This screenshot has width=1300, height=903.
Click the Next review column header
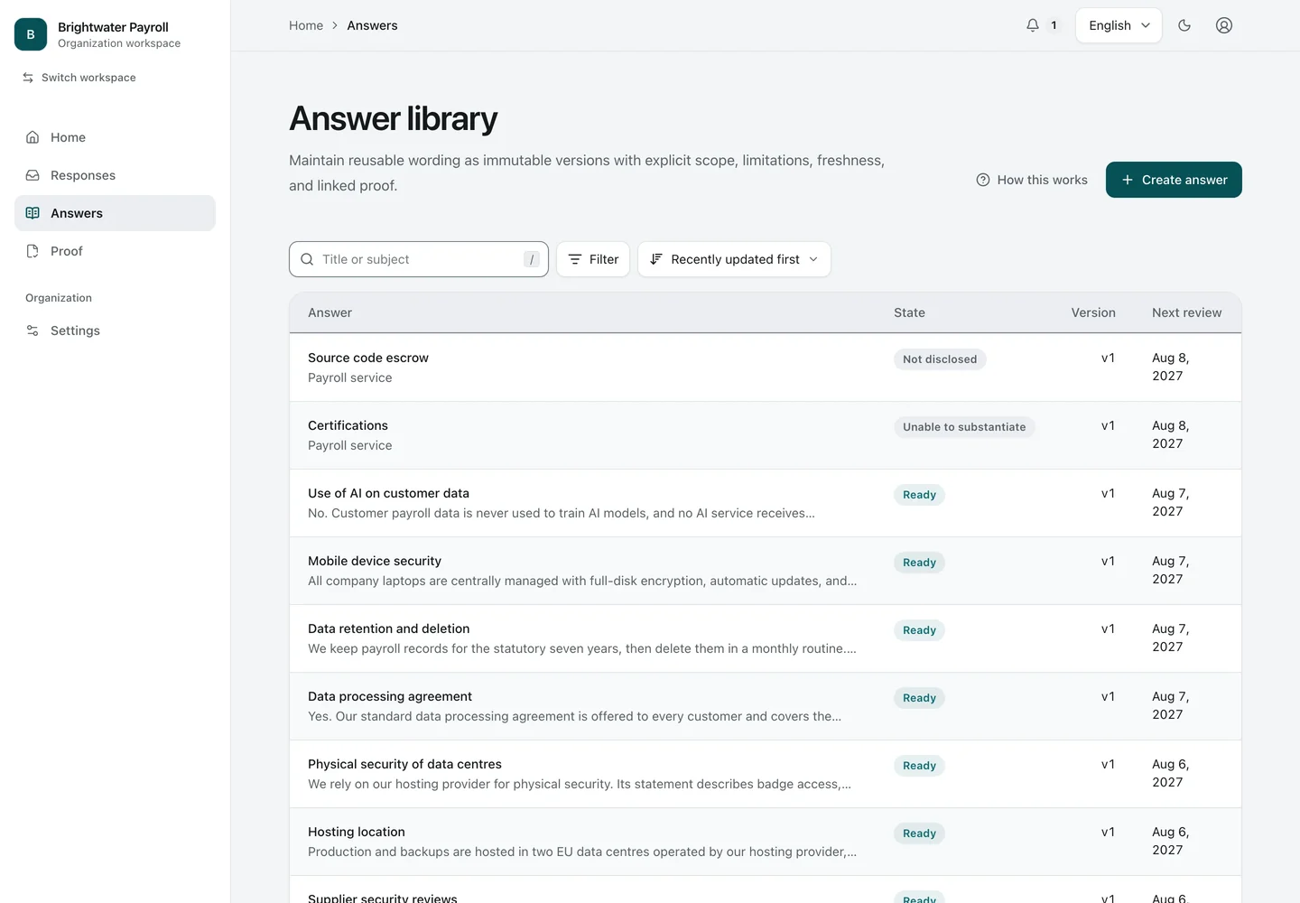(1186, 312)
